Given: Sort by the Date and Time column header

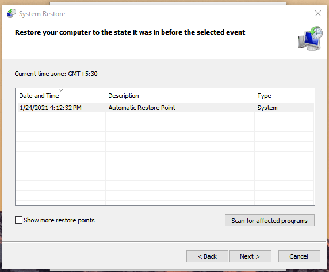Looking at the screenshot, I should pos(60,96).
